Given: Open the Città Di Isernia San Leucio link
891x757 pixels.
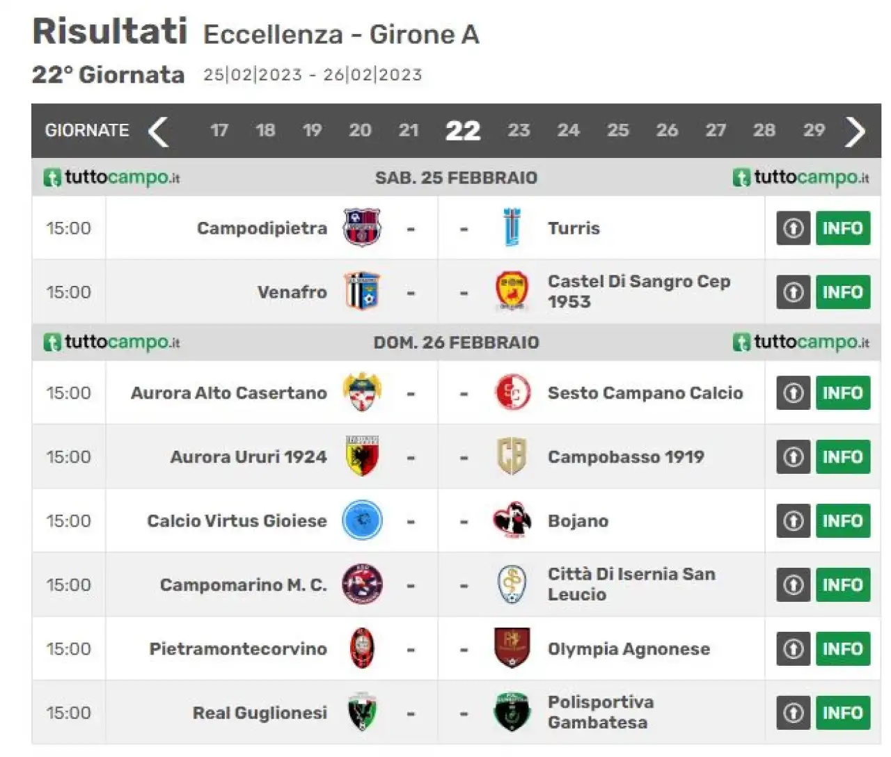Looking at the screenshot, I should (x=631, y=584).
